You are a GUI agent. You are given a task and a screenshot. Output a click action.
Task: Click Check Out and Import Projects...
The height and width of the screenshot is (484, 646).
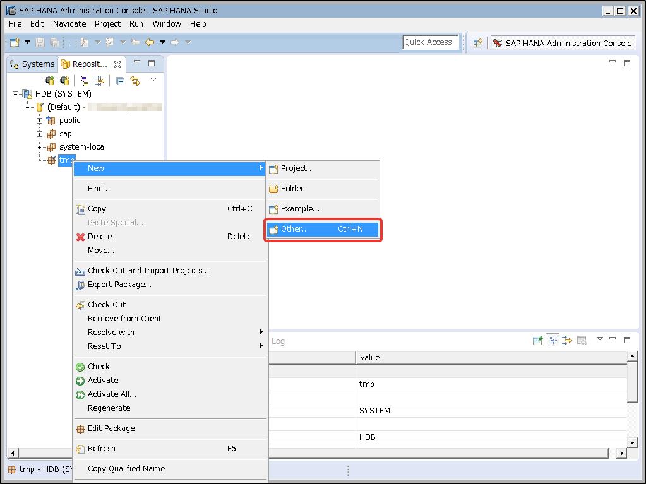pos(170,271)
